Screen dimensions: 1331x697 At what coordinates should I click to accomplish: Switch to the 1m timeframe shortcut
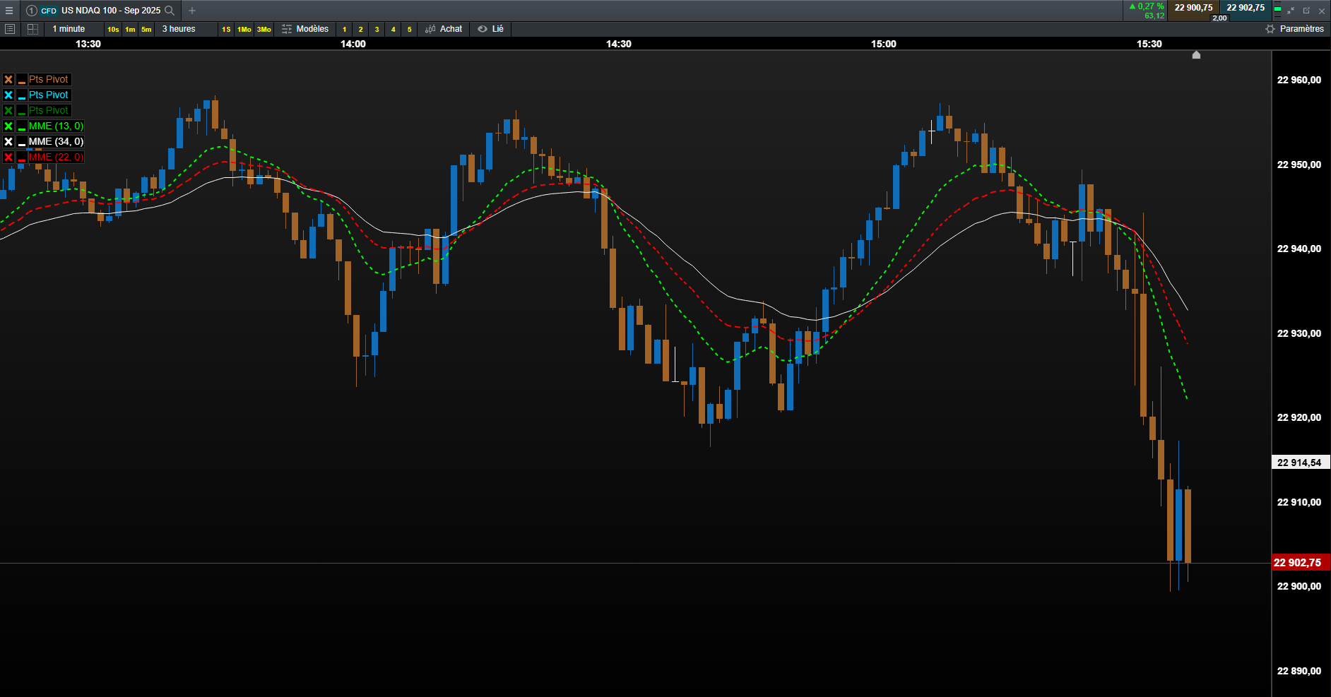click(x=130, y=29)
